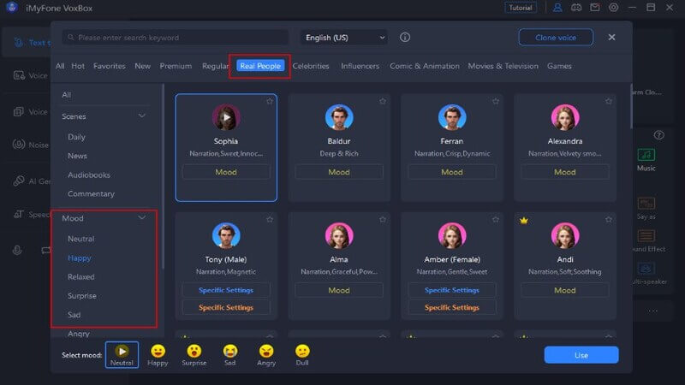Select the Alma voice avatar
The width and height of the screenshot is (685, 385).
pos(339,235)
